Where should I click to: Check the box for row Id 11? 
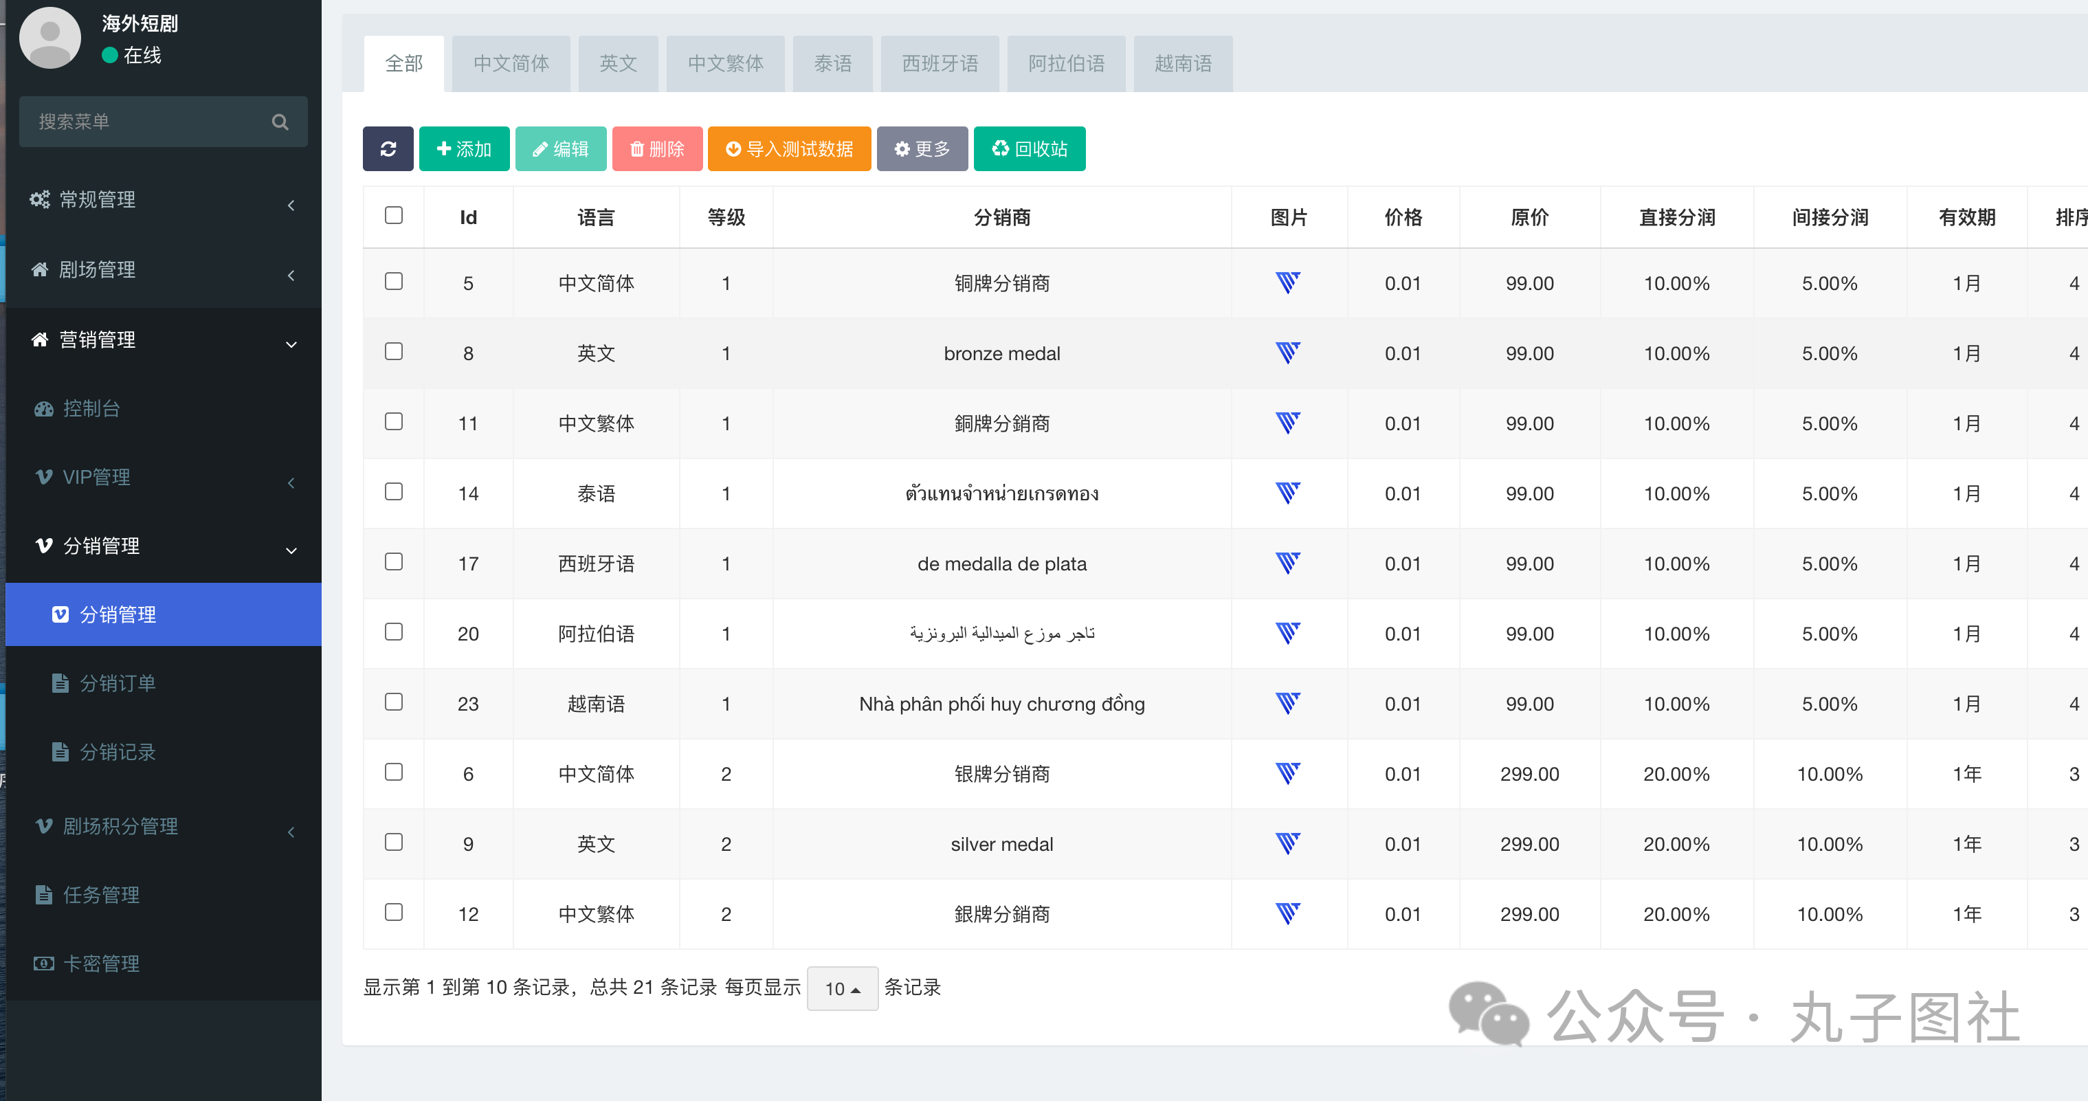[394, 421]
